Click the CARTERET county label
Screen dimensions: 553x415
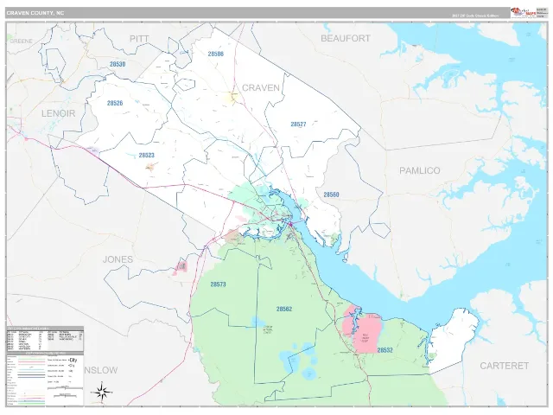coord(504,366)
